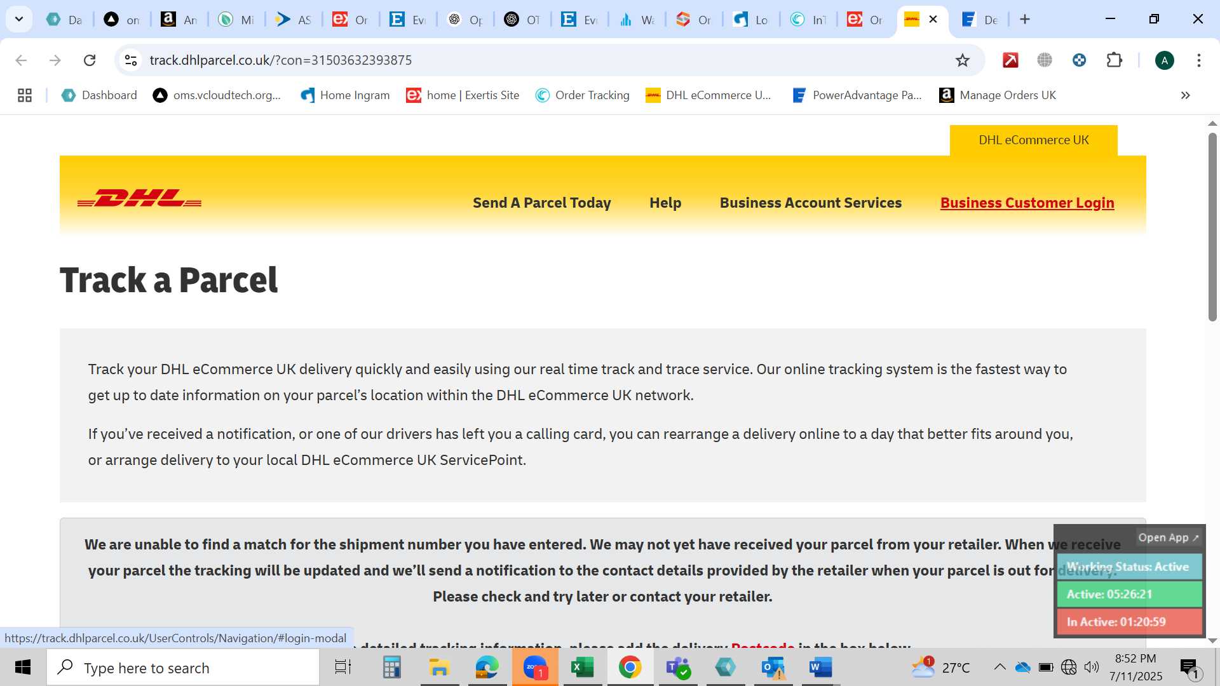
Task: Open the weather widget showing 27°C
Action: 940,668
